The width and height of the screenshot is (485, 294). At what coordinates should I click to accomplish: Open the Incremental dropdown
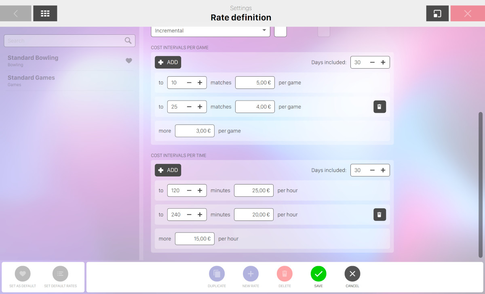[x=210, y=31]
